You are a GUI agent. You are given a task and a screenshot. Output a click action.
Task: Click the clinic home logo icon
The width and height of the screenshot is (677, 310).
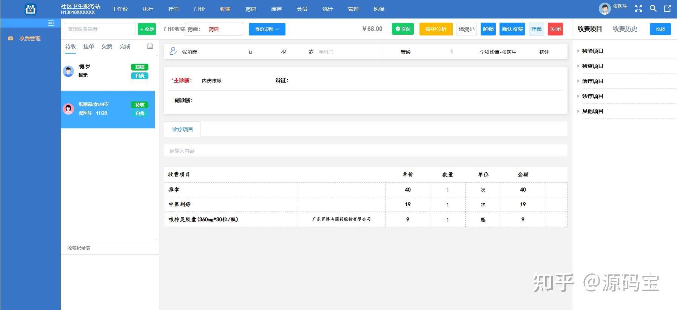pos(31,9)
